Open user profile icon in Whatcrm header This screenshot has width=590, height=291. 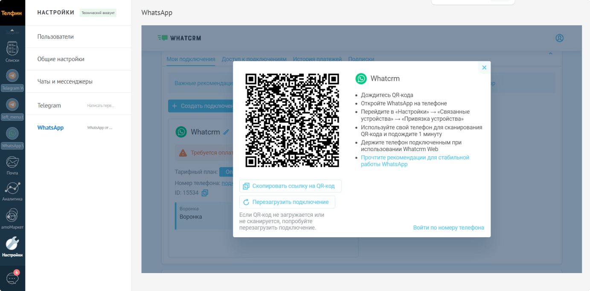point(560,38)
